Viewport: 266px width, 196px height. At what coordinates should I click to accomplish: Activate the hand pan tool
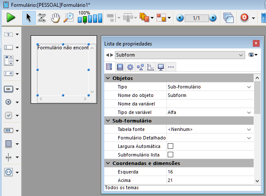(x=55, y=18)
